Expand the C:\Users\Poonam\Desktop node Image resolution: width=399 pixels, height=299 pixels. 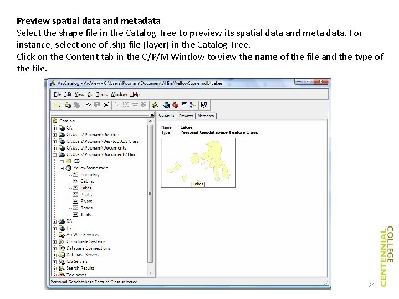click(55, 135)
